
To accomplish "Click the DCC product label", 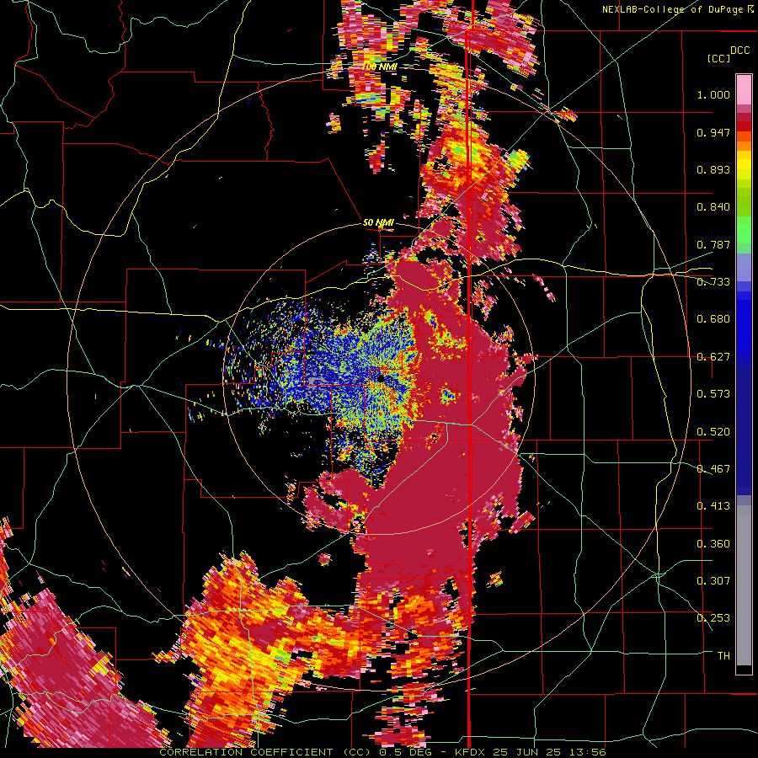I will [x=739, y=51].
